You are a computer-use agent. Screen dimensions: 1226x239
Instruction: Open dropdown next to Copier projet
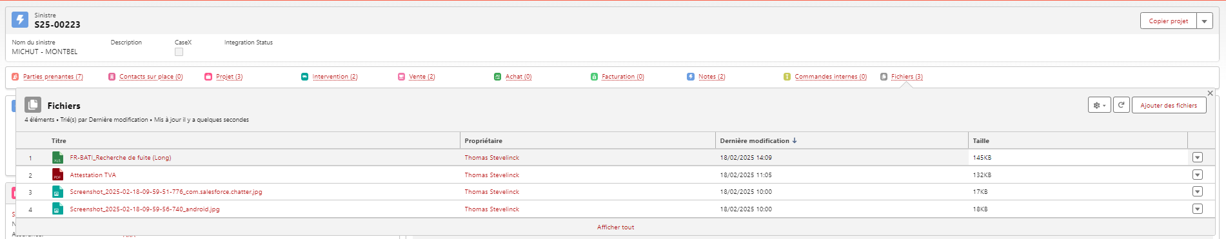(x=1205, y=21)
